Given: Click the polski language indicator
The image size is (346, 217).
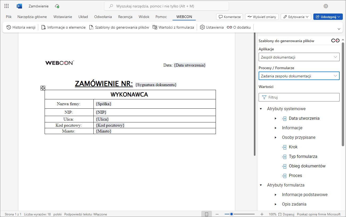Looking at the screenshot, I should pos(57,214).
